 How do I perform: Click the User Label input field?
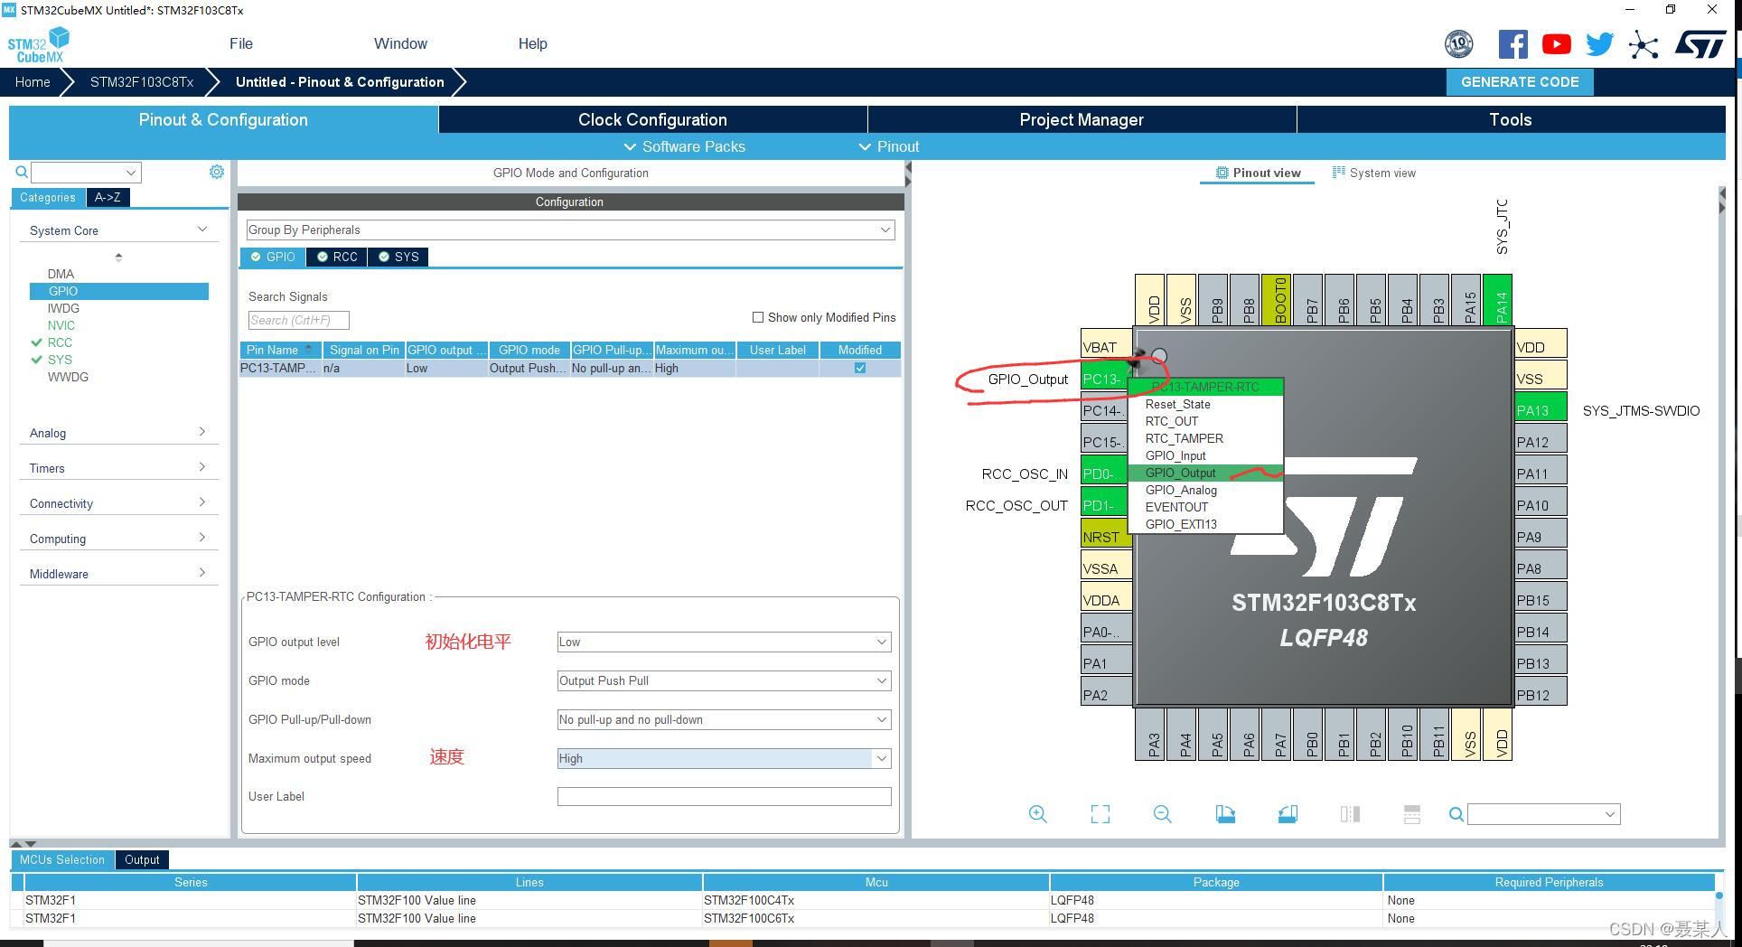coord(724,796)
